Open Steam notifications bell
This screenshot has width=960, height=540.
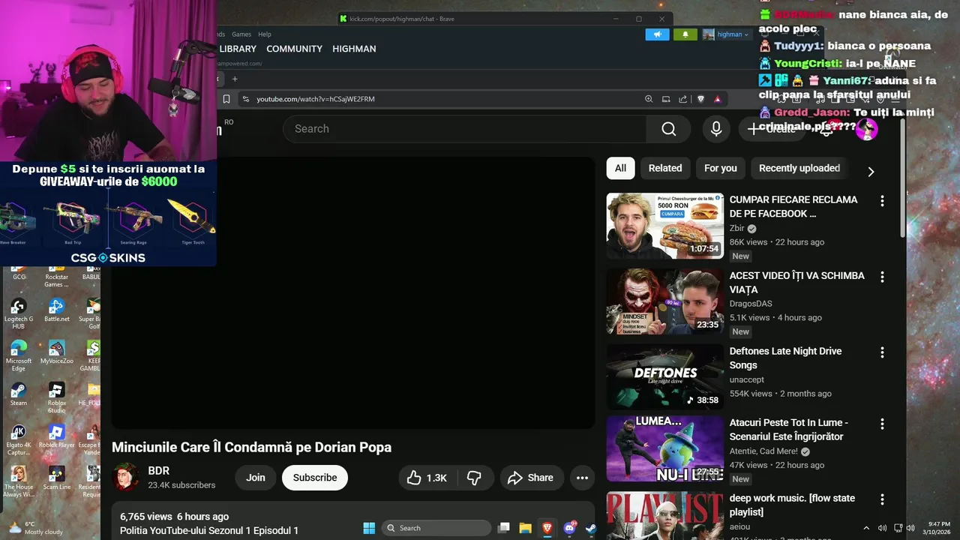685,34
